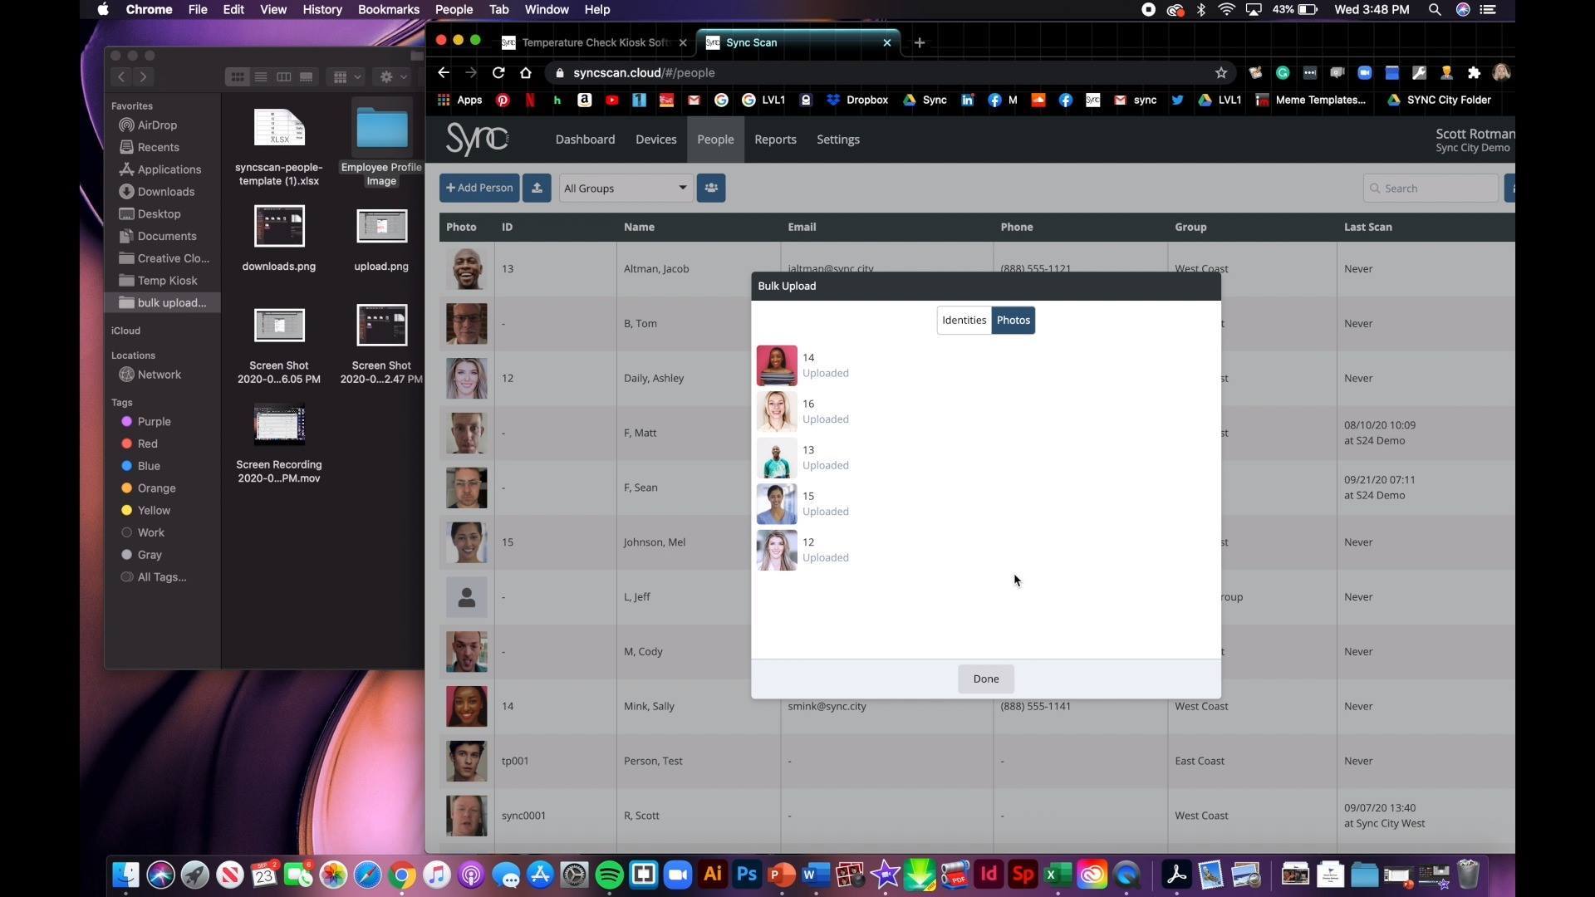Open Dropbox bookmark link
This screenshot has height=897, width=1595.
click(x=857, y=100)
